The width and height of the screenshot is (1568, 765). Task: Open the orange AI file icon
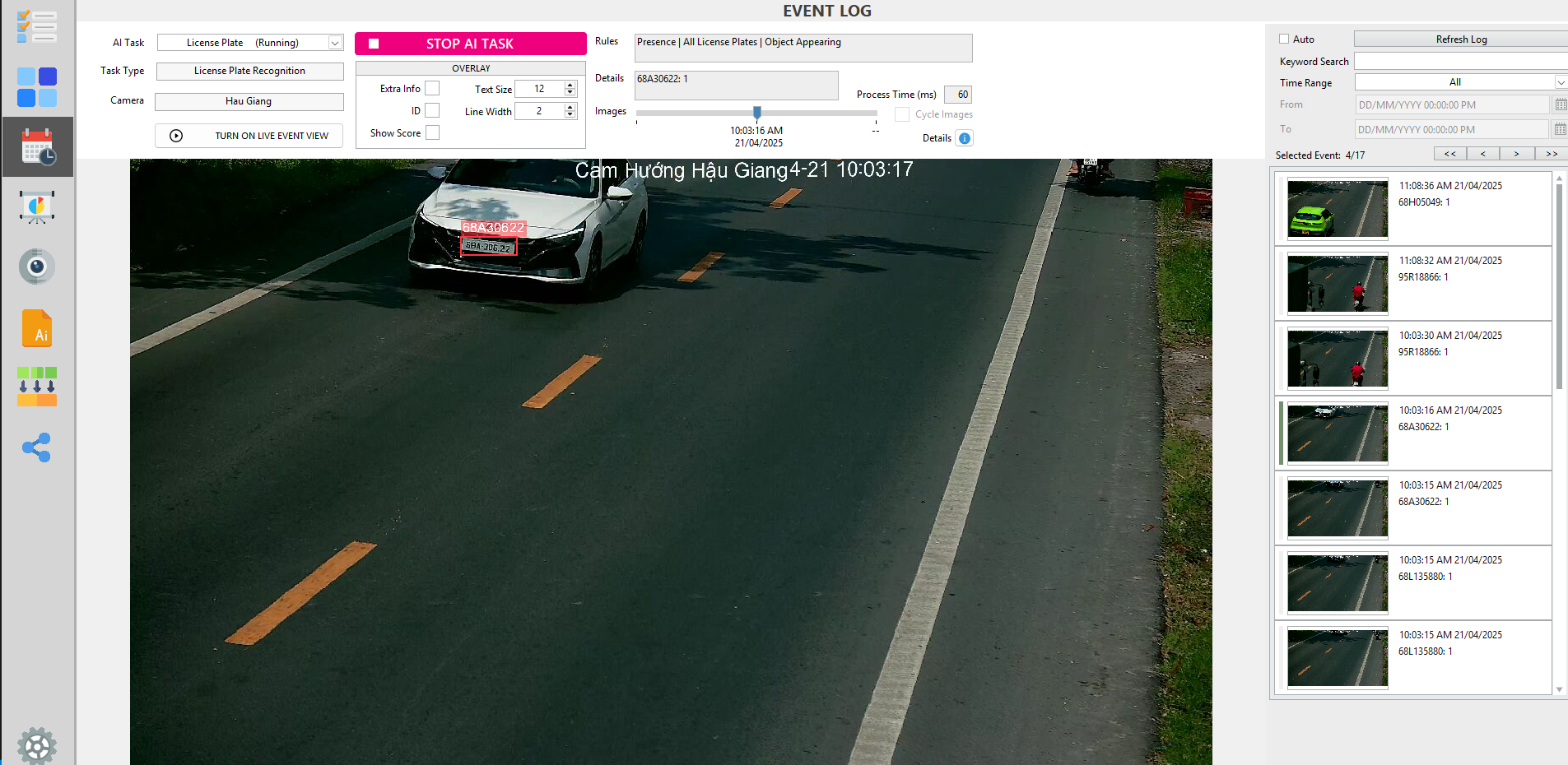click(x=37, y=328)
